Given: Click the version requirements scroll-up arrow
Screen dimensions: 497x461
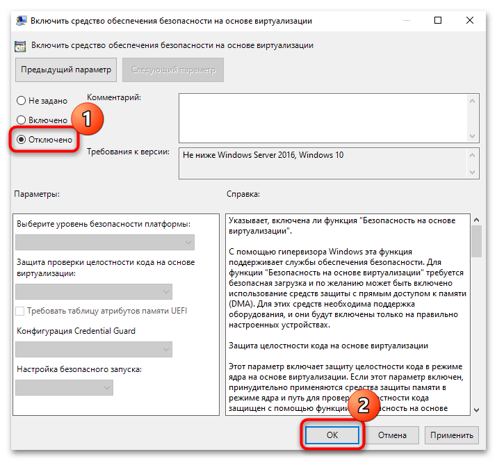Looking at the screenshot, I should point(472,155).
